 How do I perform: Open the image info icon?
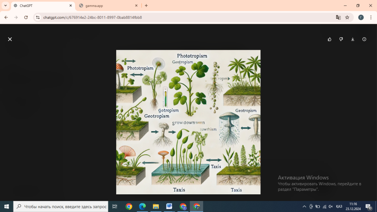[x=364, y=39]
